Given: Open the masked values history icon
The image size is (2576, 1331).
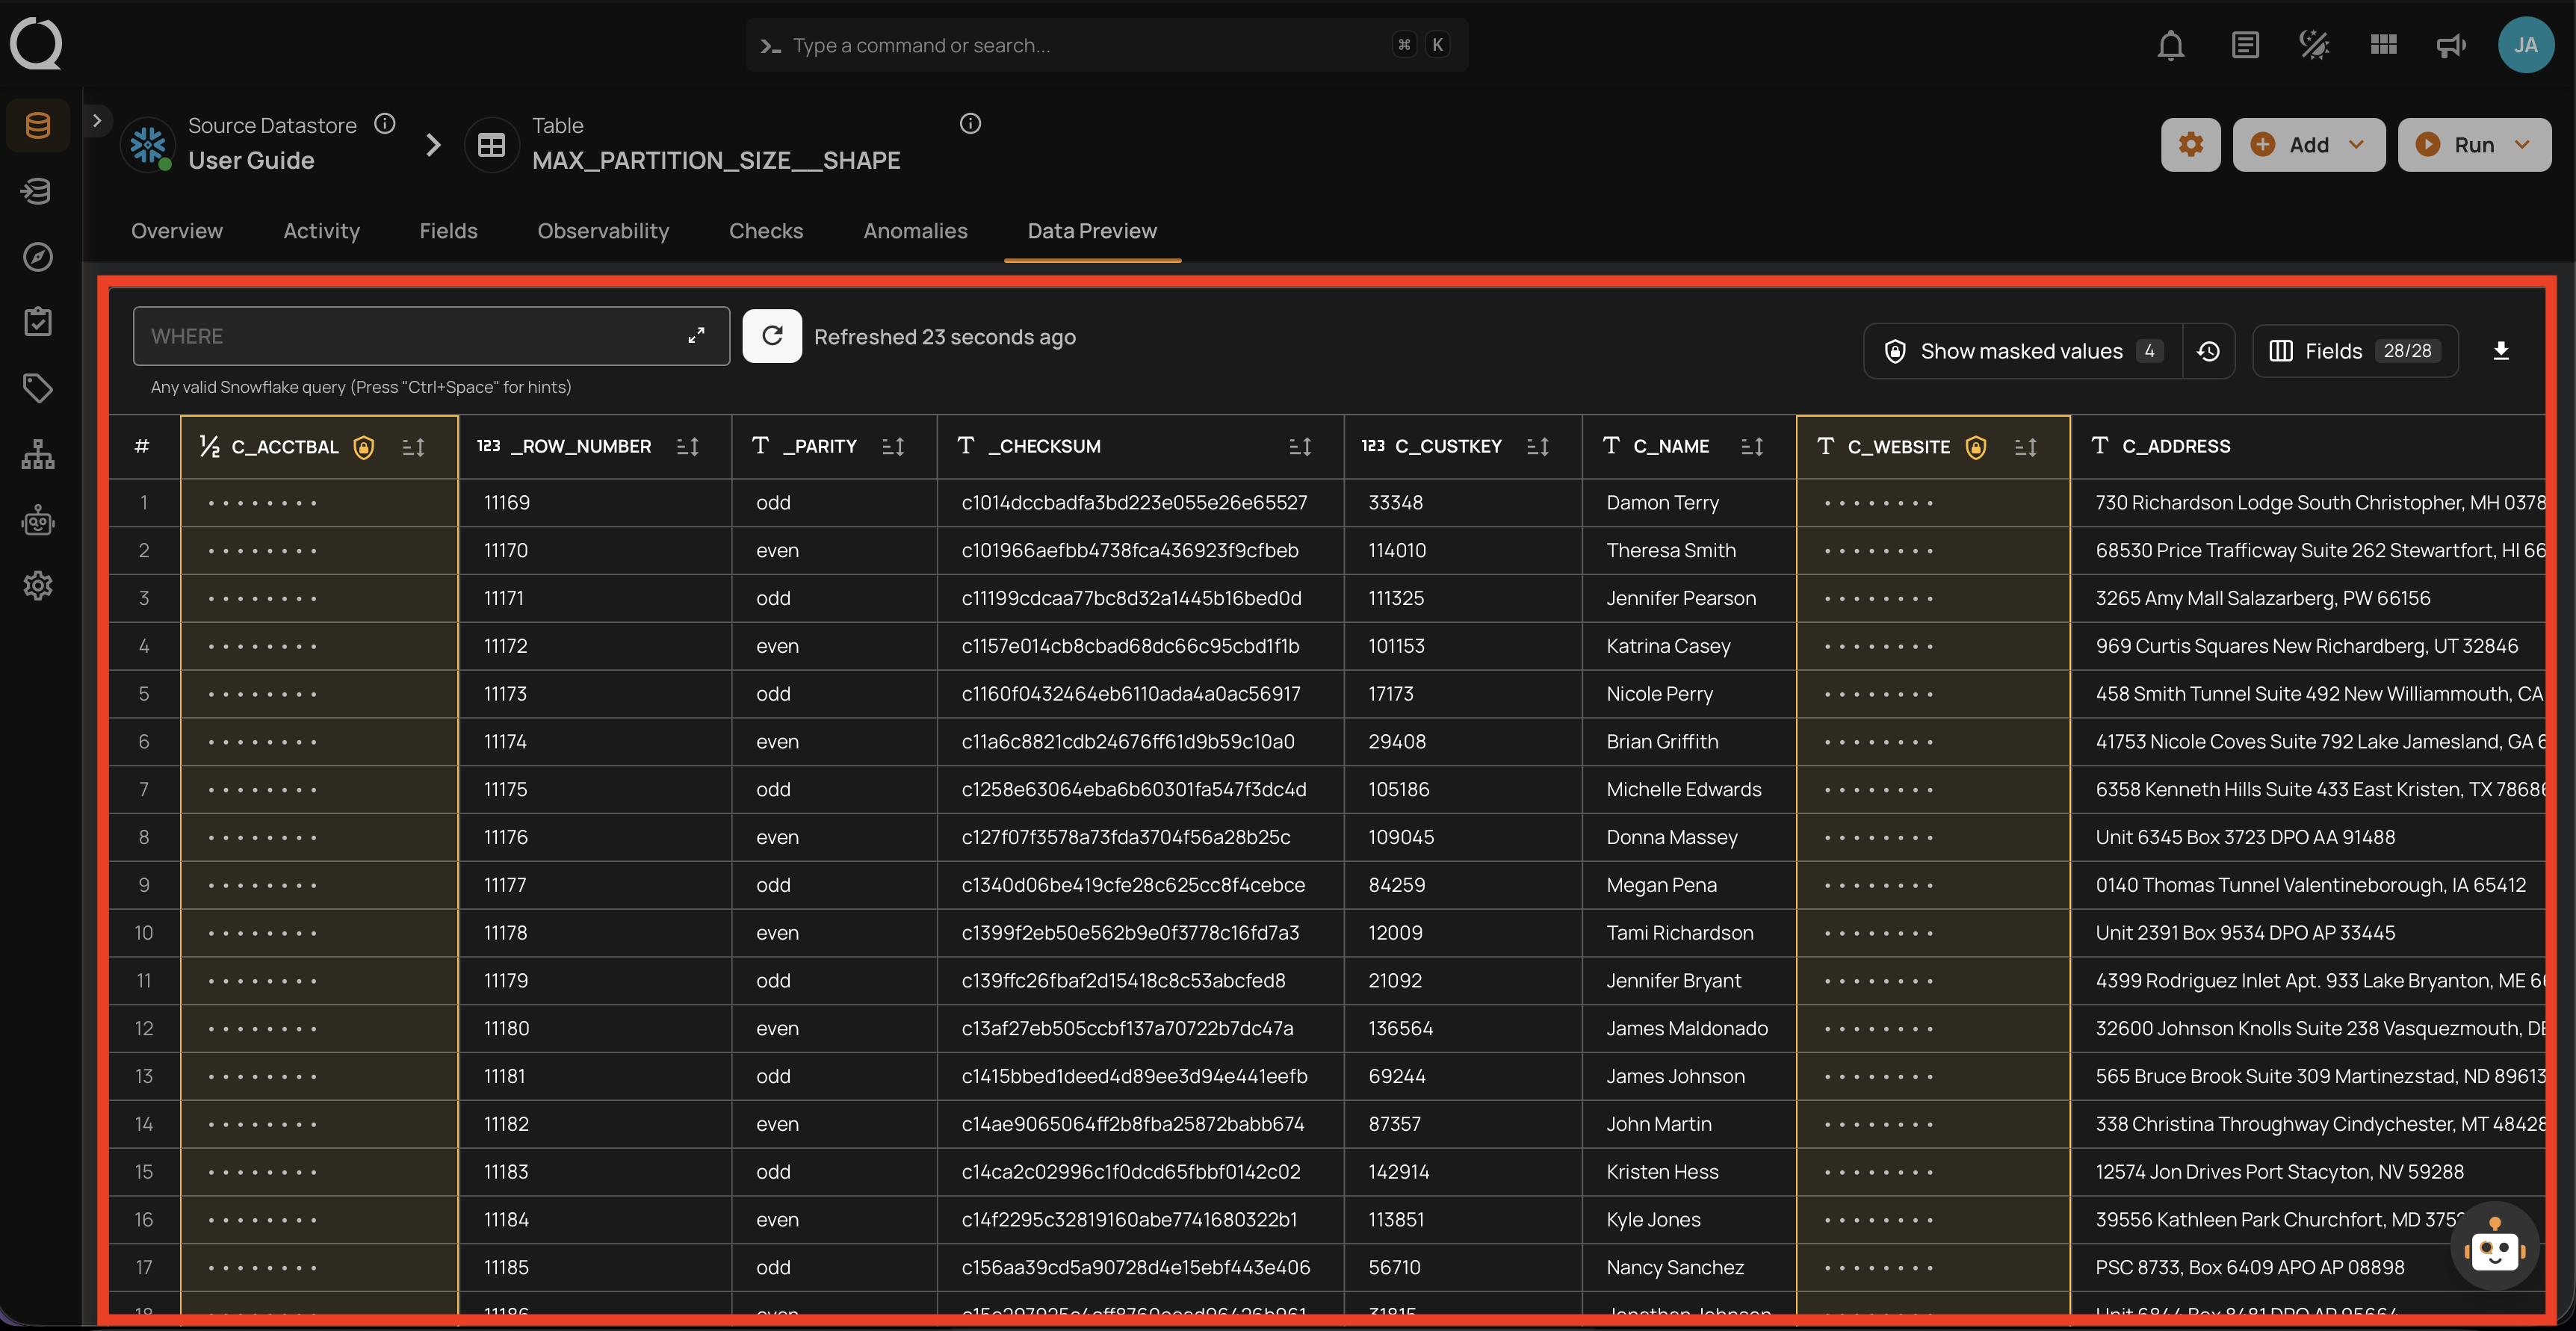Looking at the screenshot, I should (x=2208, y=351).
